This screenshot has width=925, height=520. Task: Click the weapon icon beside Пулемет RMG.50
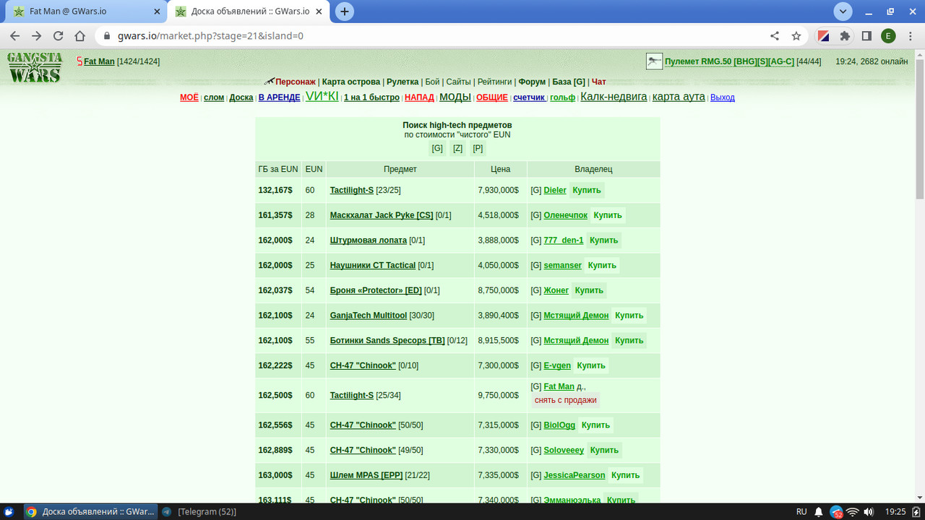pyautogui.click(x=654, y=61)
